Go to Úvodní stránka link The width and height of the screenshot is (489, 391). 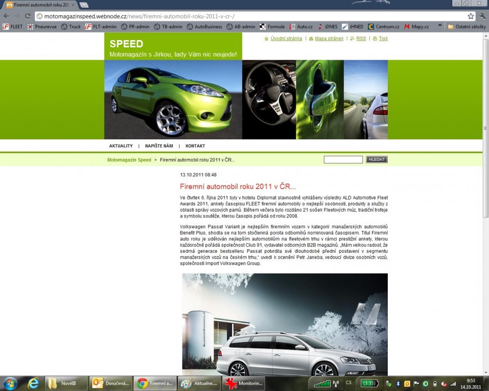286,39
